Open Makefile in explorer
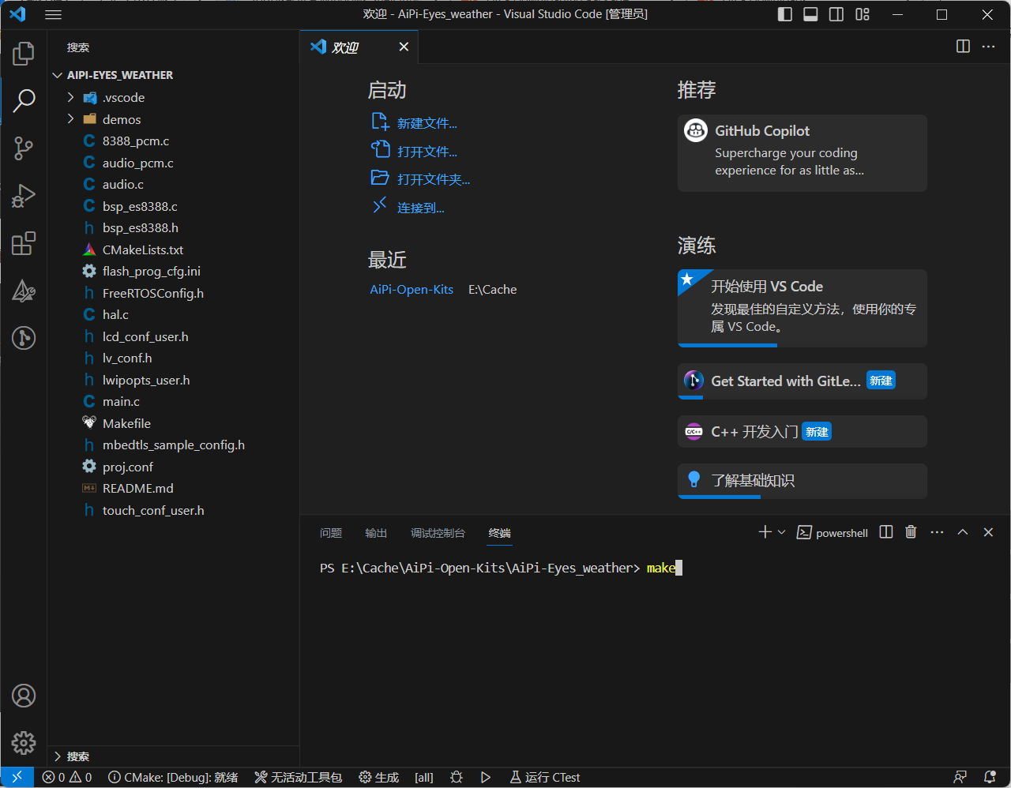 coord(173,423)
